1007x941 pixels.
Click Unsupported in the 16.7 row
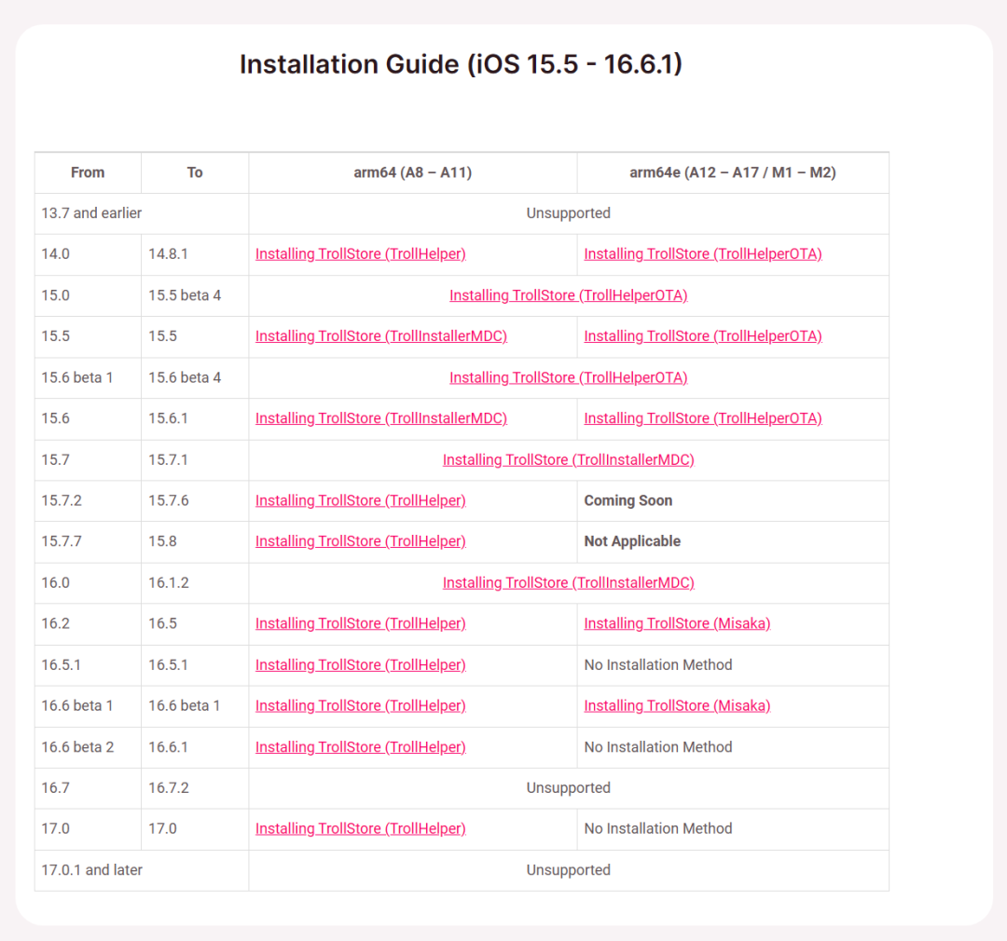[x=569, y=787]
